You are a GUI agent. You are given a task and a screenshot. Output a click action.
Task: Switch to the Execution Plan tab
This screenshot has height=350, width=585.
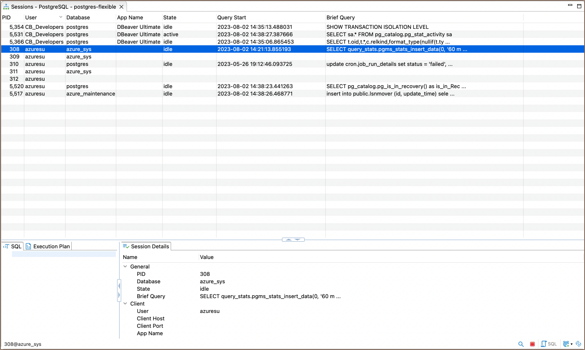coord(48,247)
